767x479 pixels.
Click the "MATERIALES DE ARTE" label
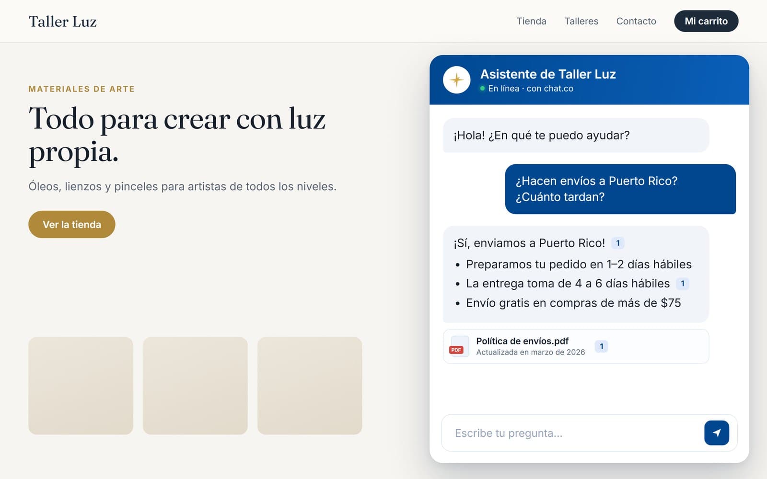(81, 89)
